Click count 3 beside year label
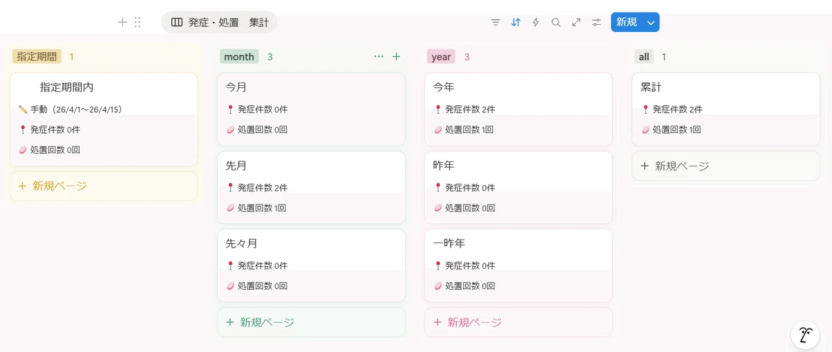 467,57
